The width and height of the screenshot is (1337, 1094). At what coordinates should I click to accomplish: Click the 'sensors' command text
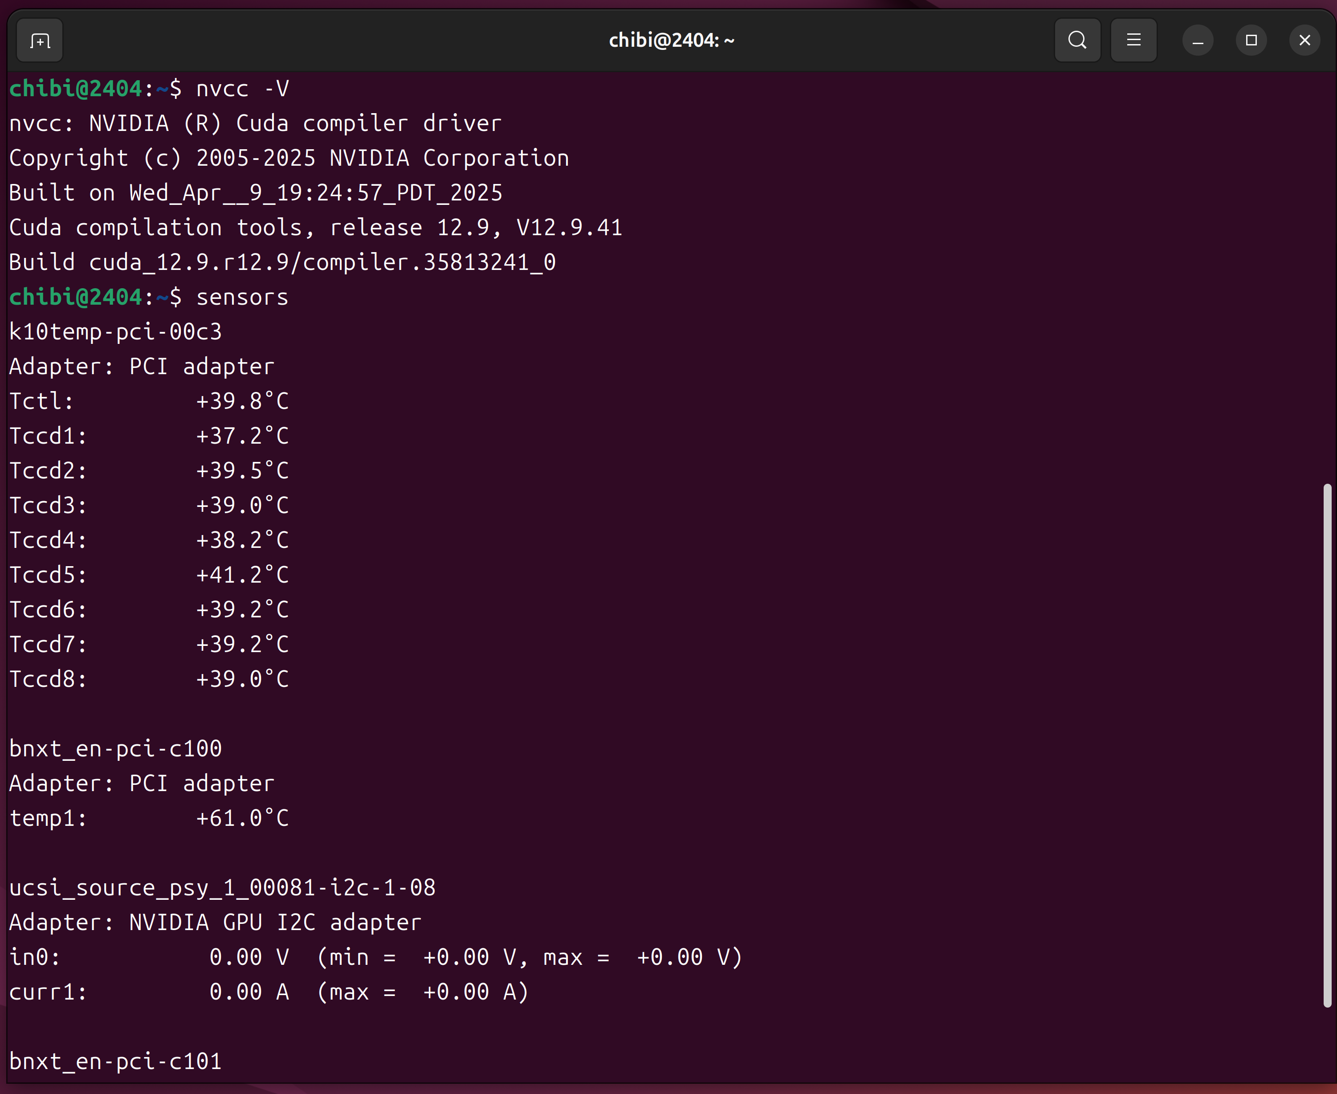[x=242, y=298]
